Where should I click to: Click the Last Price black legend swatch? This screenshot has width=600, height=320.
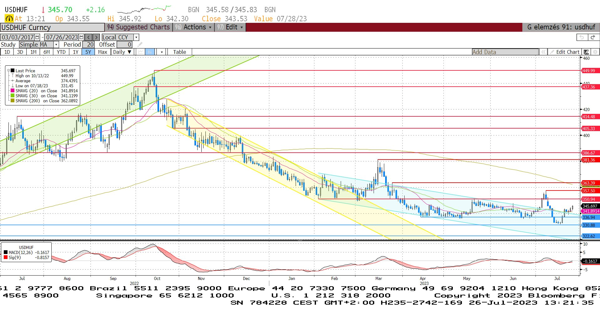coord(13,71)
